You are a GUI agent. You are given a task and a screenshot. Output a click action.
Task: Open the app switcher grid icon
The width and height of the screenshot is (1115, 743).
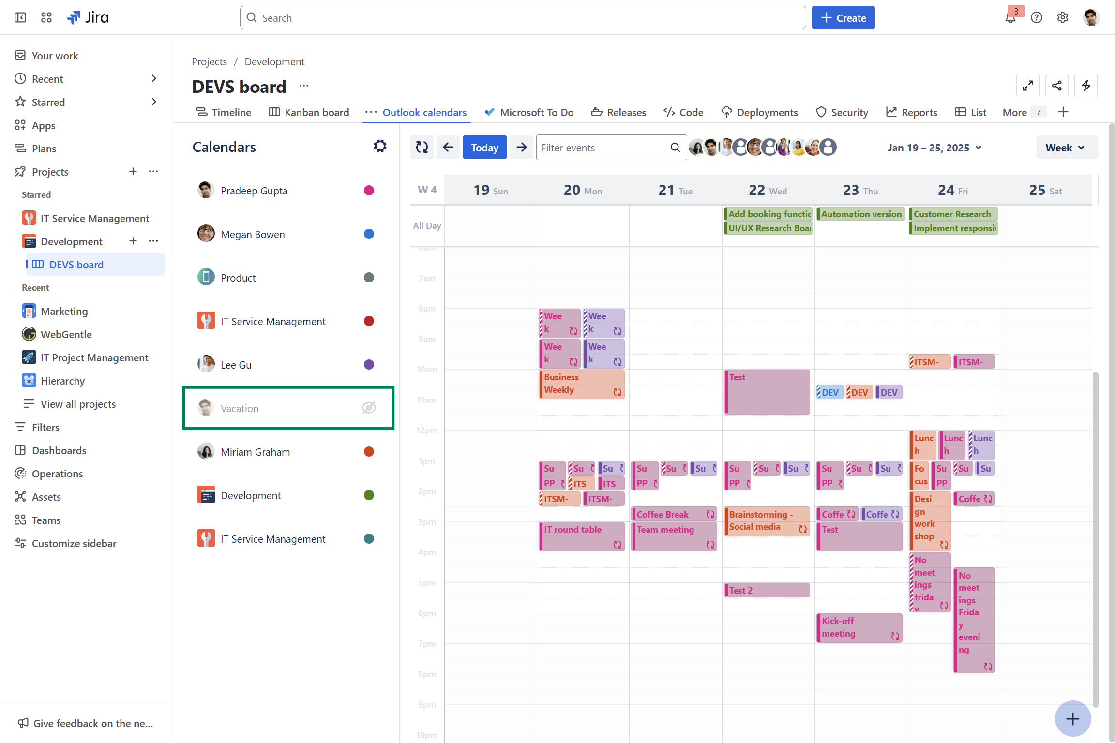tap(46, 17)
